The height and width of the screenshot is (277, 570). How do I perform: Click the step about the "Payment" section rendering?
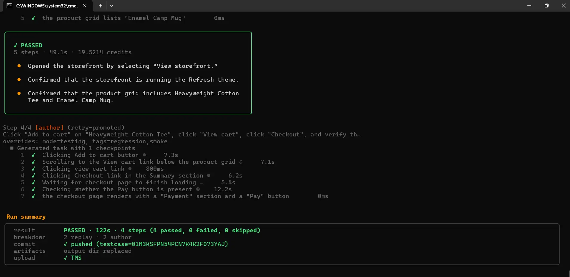(165, 196)
